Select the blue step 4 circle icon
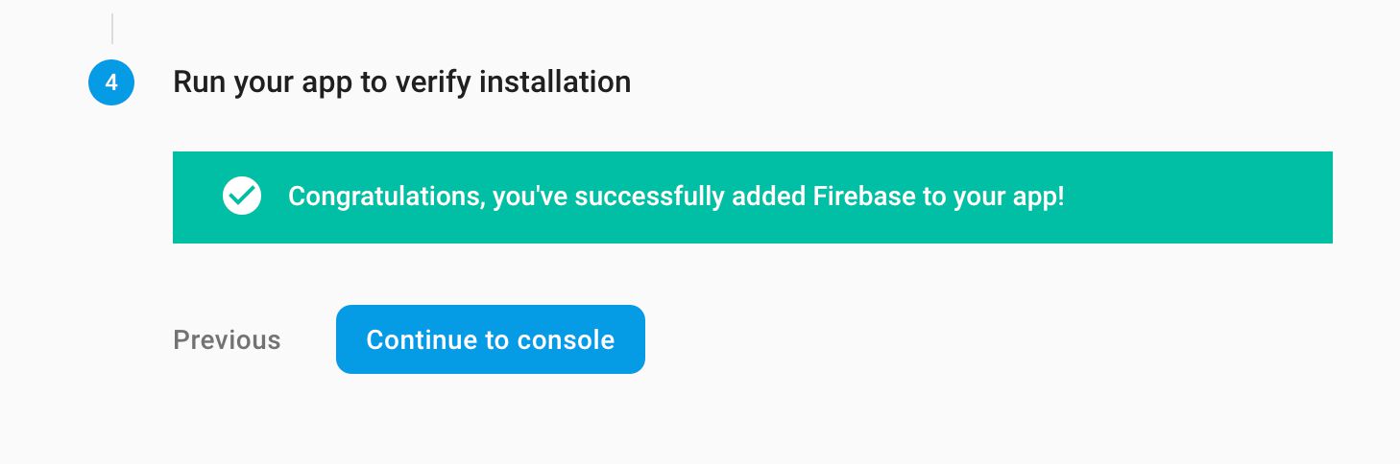The height and width of the screenshot is (464, 1400). pos(111,82)
